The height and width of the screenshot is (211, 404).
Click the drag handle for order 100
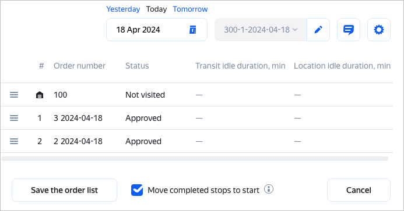(x=14, y=95)
